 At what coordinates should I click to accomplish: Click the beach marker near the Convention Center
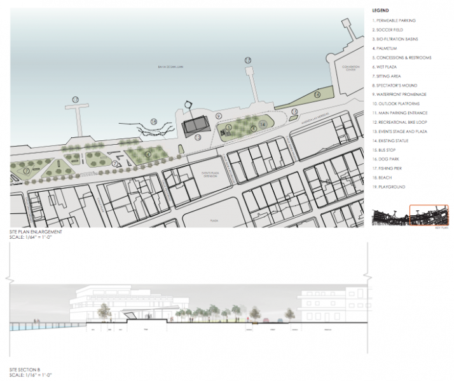[316, 95]
